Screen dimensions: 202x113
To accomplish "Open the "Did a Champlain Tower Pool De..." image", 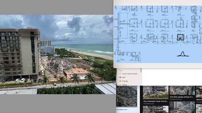I will pos(156,93).
